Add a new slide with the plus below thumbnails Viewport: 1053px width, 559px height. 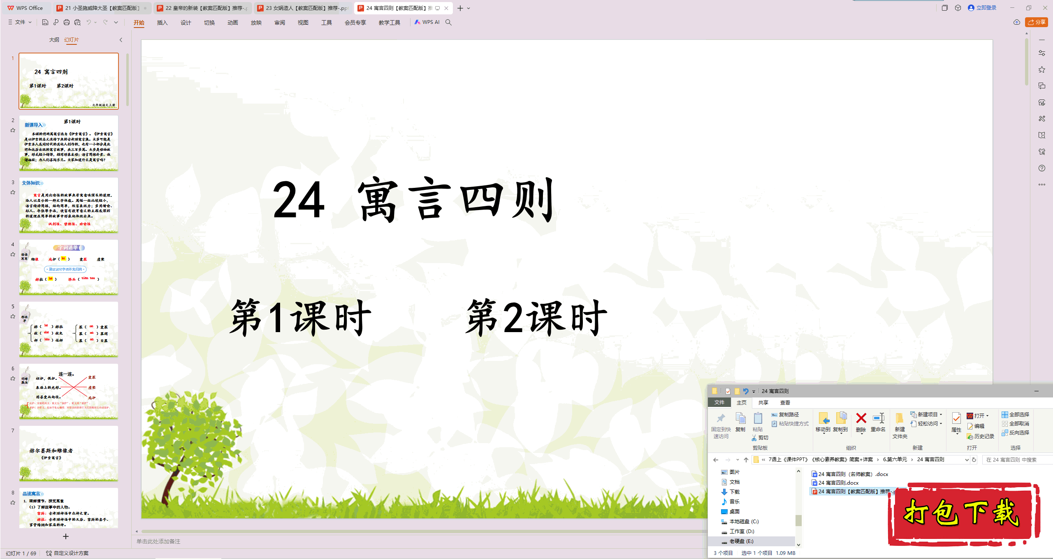(x=66, y=536)
